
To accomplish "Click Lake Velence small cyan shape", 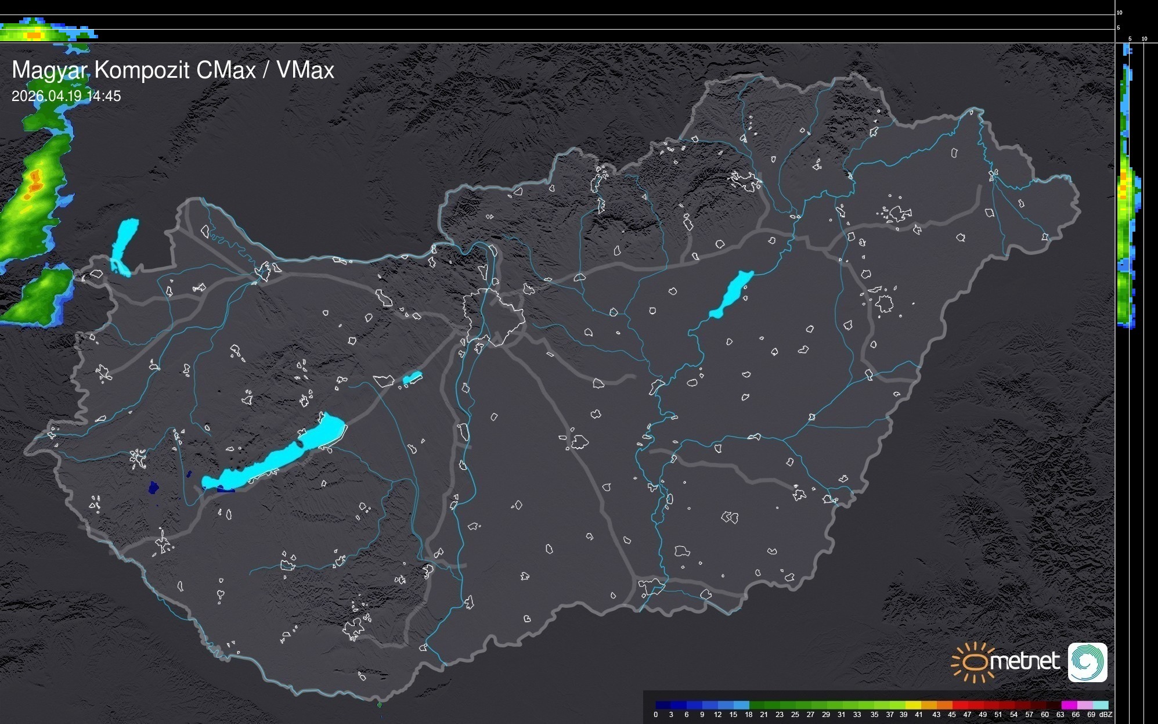I will [x=412, y=378].
